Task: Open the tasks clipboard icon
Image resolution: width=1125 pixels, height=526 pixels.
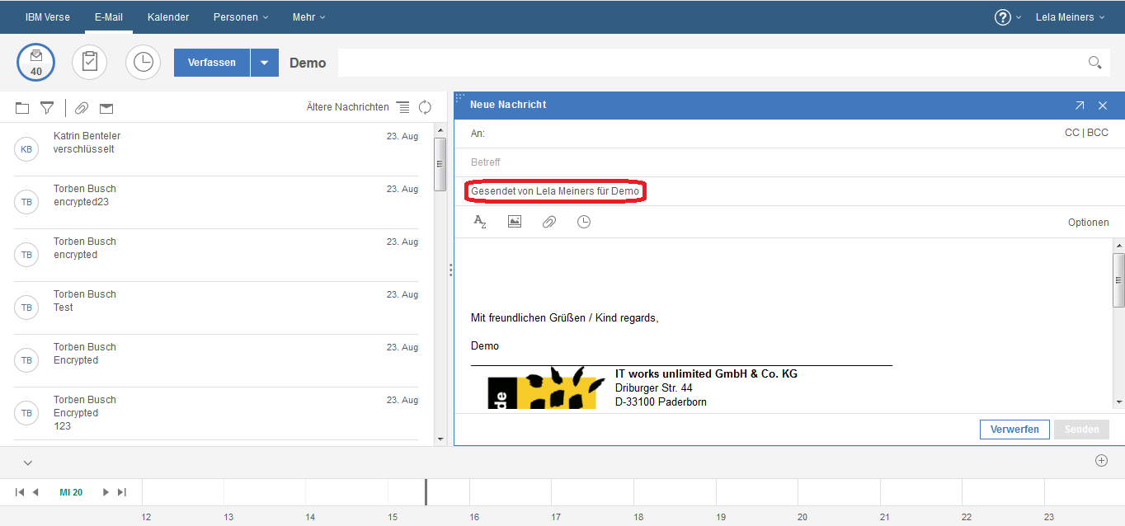Action: click(x=90, y=63)
